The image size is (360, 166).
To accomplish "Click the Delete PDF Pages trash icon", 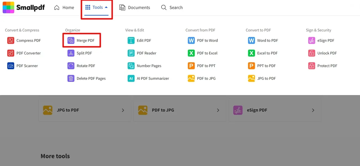I will tap(71, 78).
